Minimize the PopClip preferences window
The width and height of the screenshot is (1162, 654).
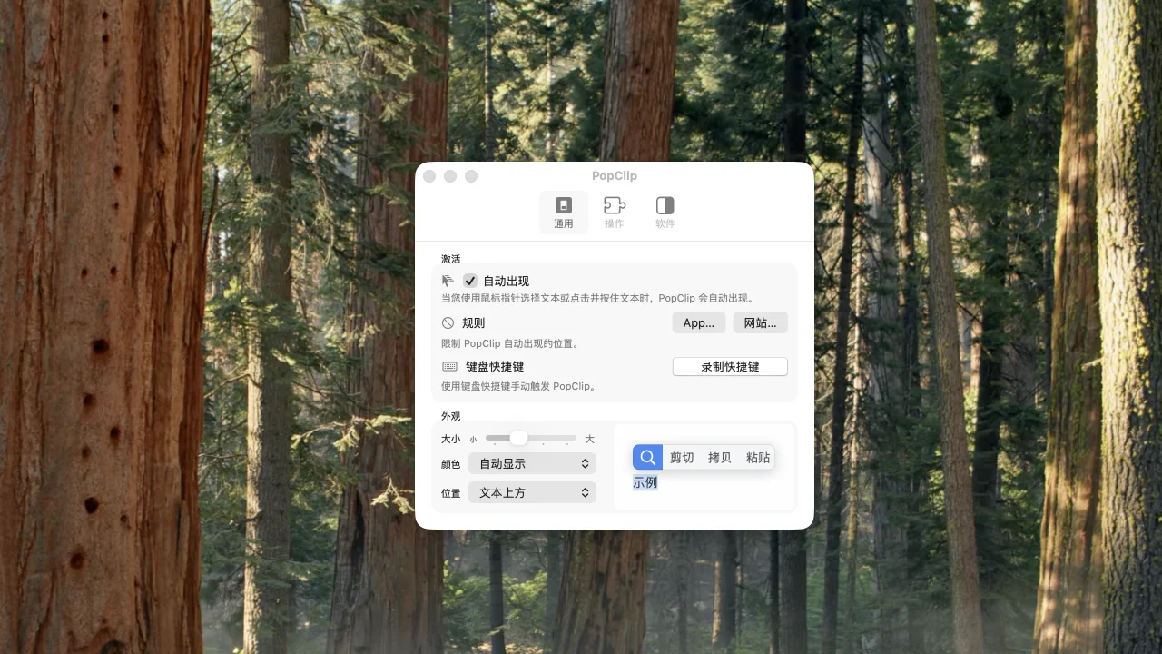[450, 176]
